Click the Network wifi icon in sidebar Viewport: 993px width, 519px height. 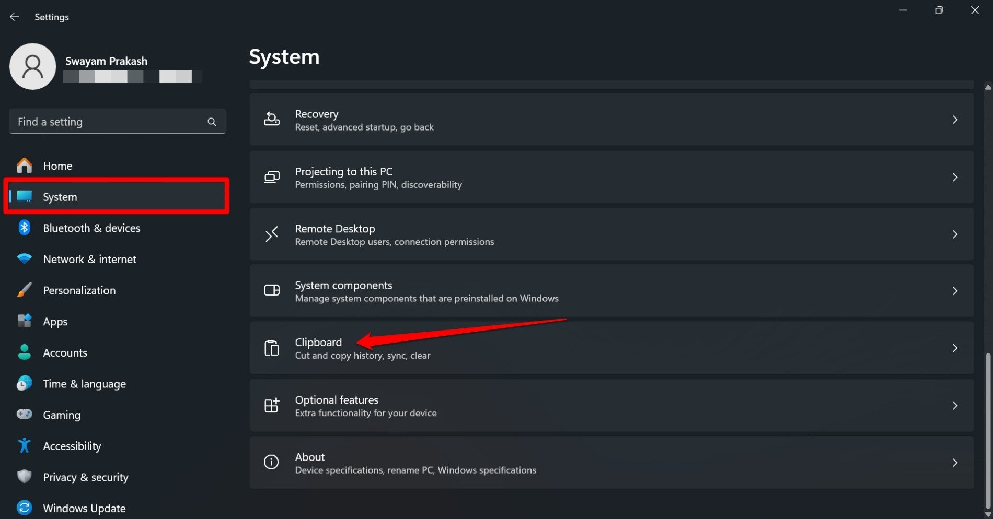24,259
